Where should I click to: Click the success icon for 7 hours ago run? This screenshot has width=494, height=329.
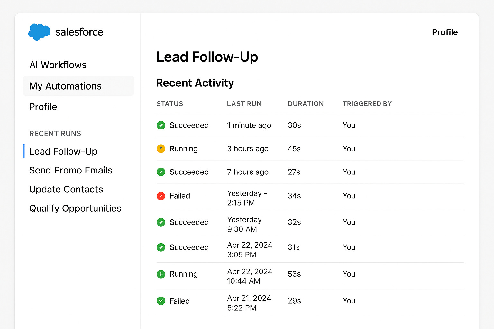161,172
